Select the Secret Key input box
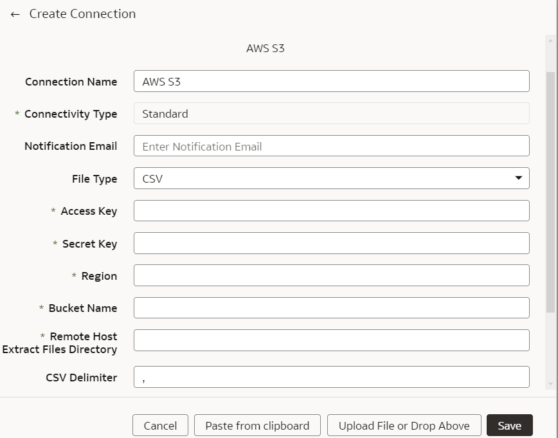The image size is (558, 438). (x=331, y=243)
